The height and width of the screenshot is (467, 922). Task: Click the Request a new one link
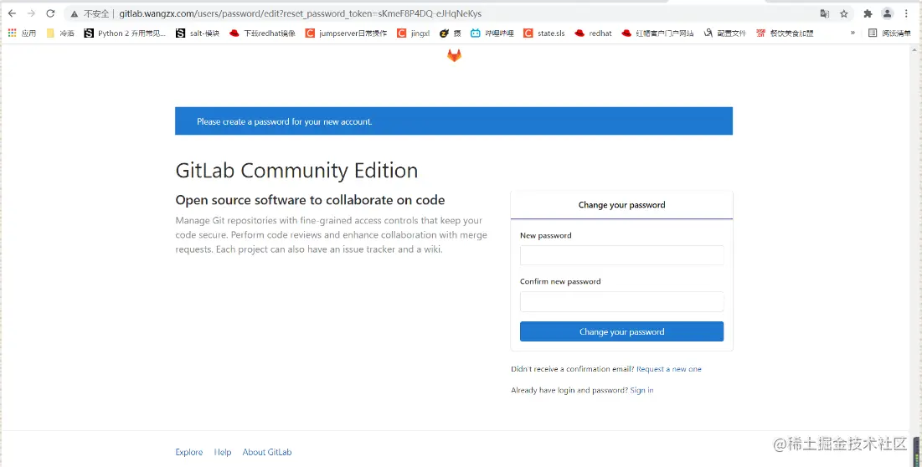[x=668, y=369]
